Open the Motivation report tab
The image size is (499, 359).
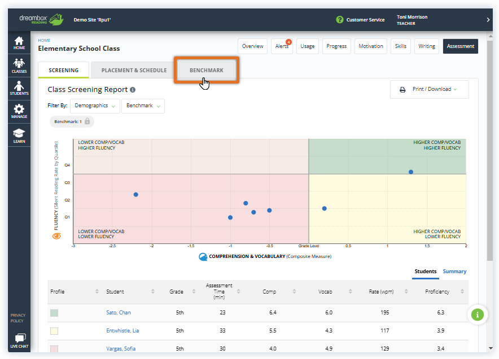[x=370, y=46]
